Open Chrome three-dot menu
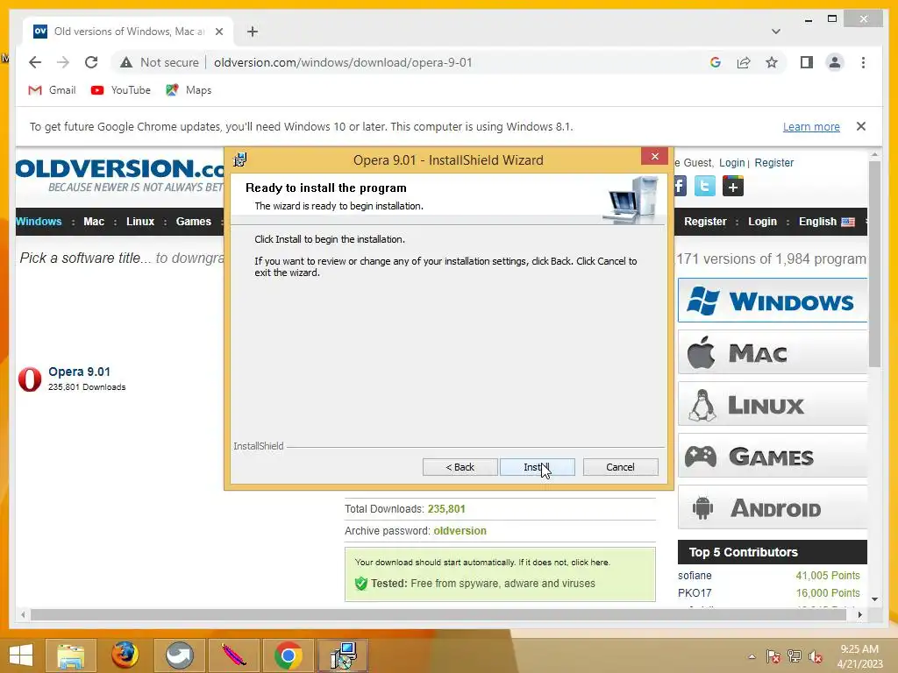898x673 pixels. (863, 62)
